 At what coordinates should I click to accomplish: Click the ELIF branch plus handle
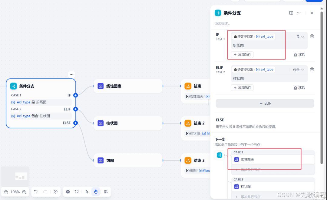point(75,109)
